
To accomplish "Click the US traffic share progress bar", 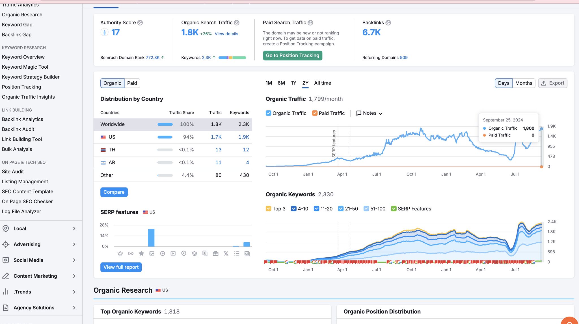I will [165, 137].
